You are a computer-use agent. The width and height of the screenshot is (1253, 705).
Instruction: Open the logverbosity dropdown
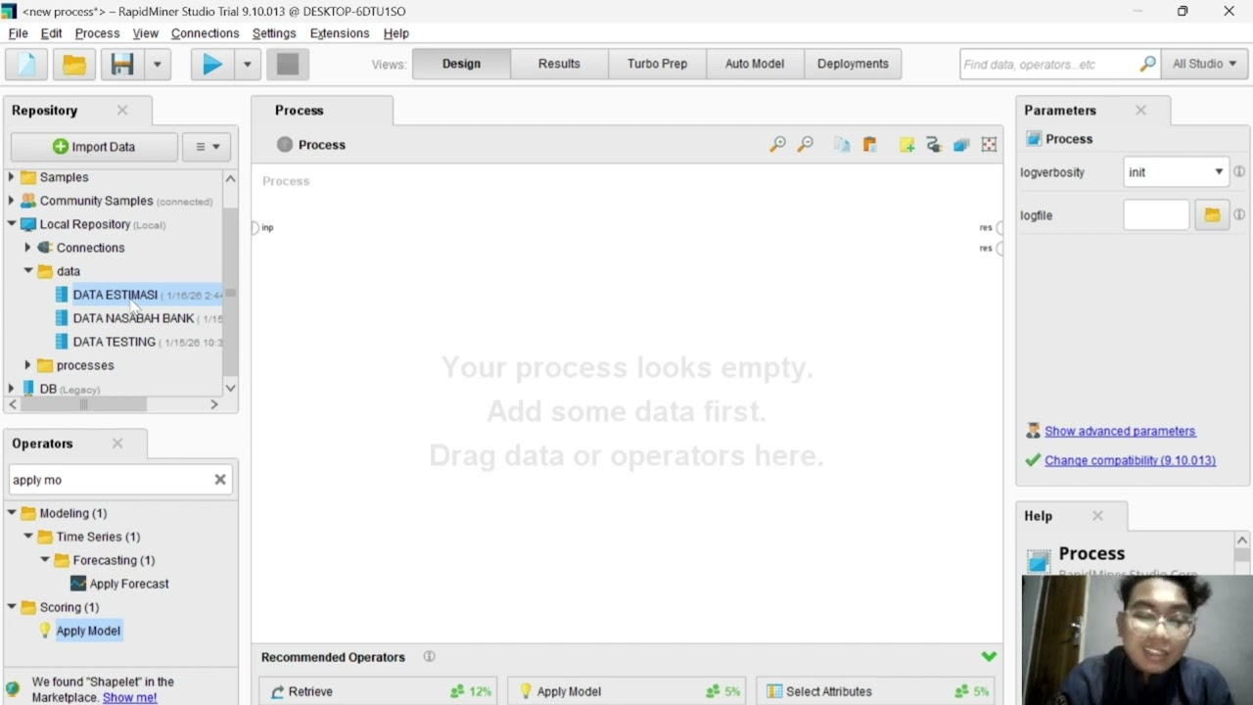point(1175,172)
